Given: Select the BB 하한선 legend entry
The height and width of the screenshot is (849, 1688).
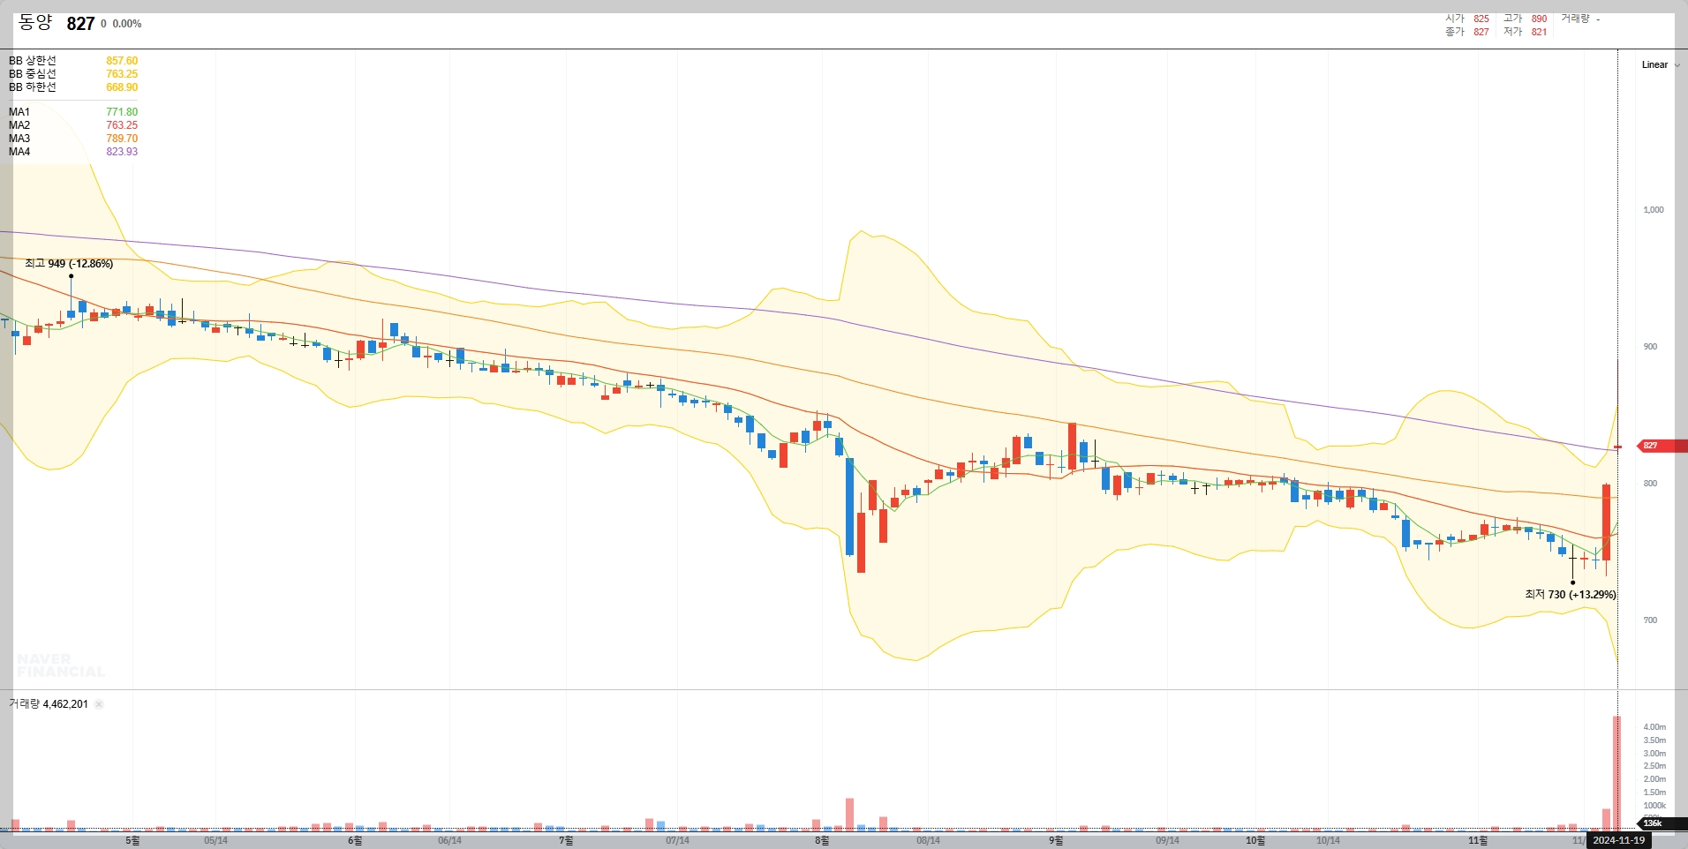Looking at the screenshot, I should [x=73, y=87].
